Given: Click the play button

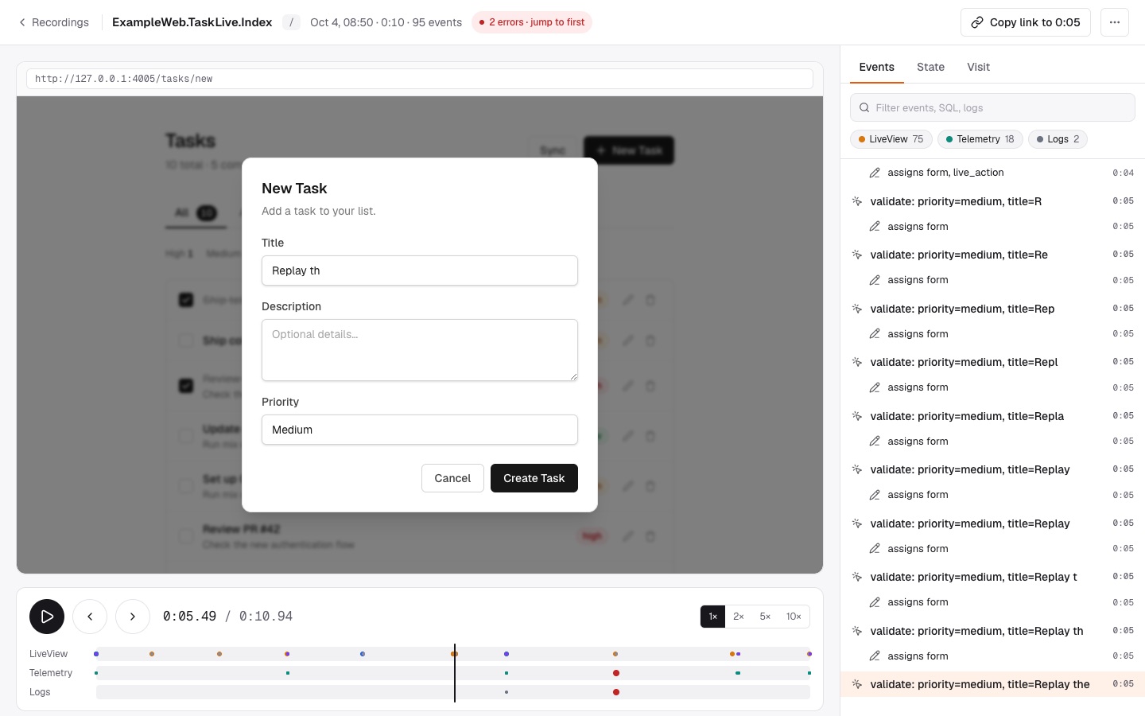Looking at the screenshot, I should click(x=47, y=617).
